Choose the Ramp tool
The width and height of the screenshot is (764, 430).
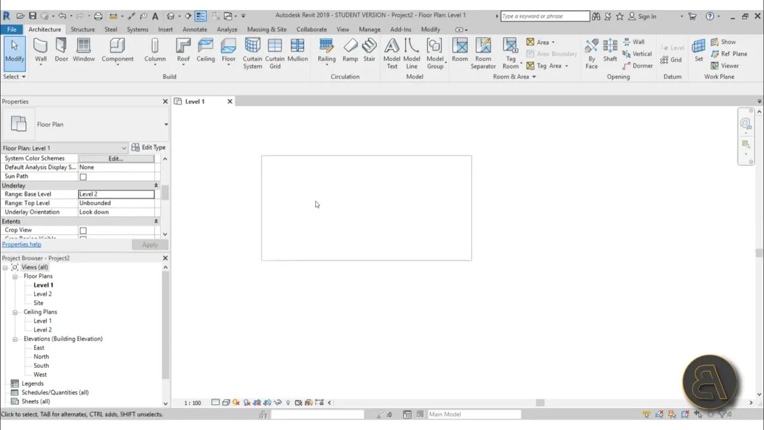tap(350, 50)
